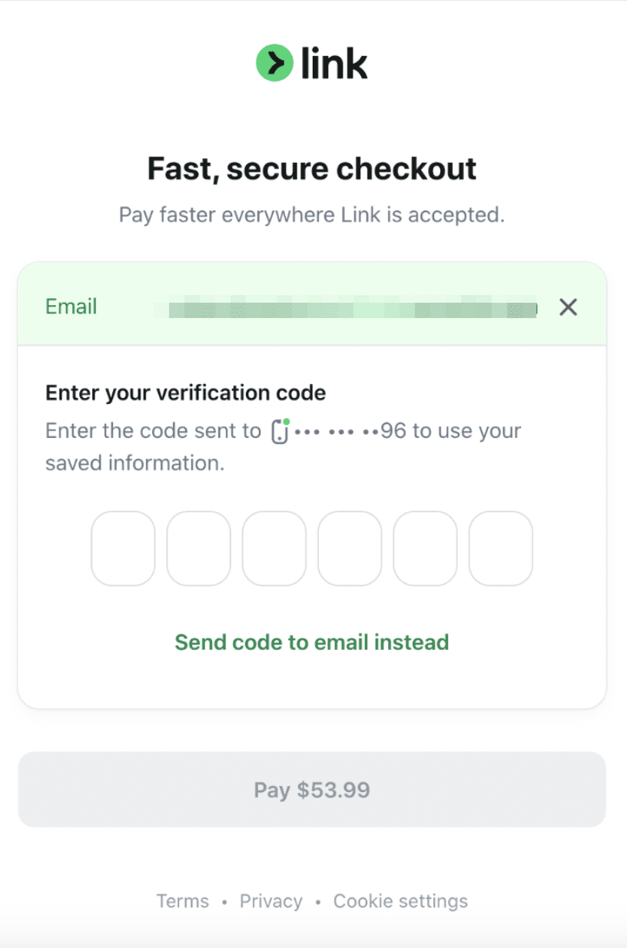
Task: Click the 'link' wordmark text
Action: (334, 63)
